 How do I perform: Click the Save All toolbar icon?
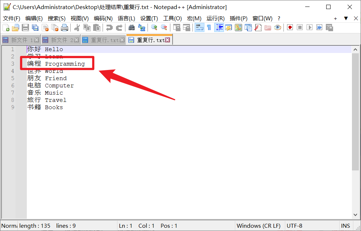click(x=35, y=28)
